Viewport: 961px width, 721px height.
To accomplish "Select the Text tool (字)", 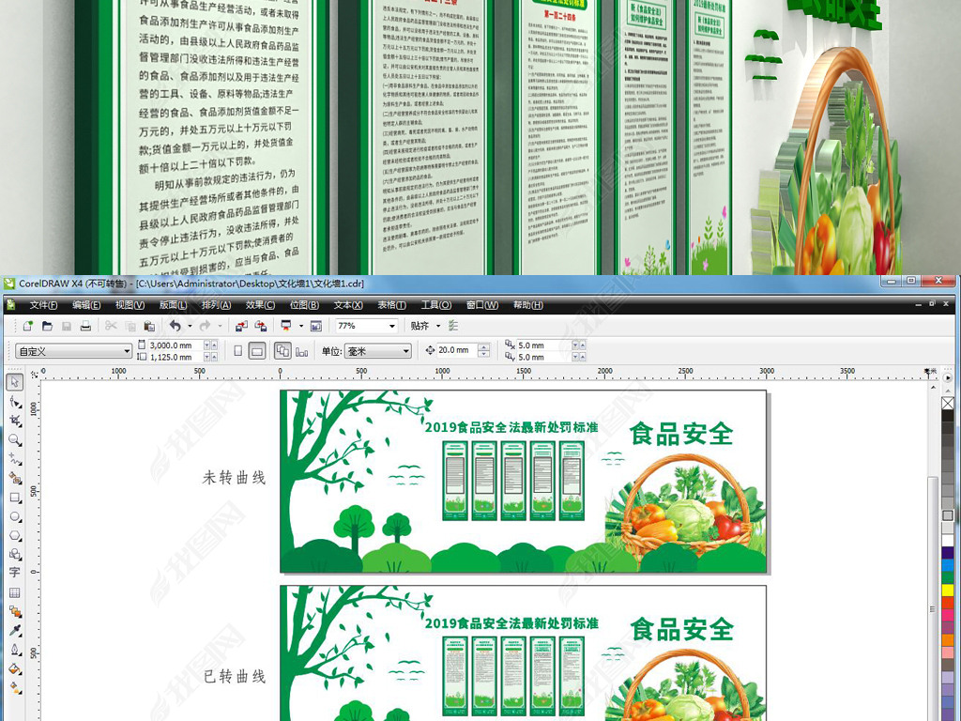I will tap(14, 573).
